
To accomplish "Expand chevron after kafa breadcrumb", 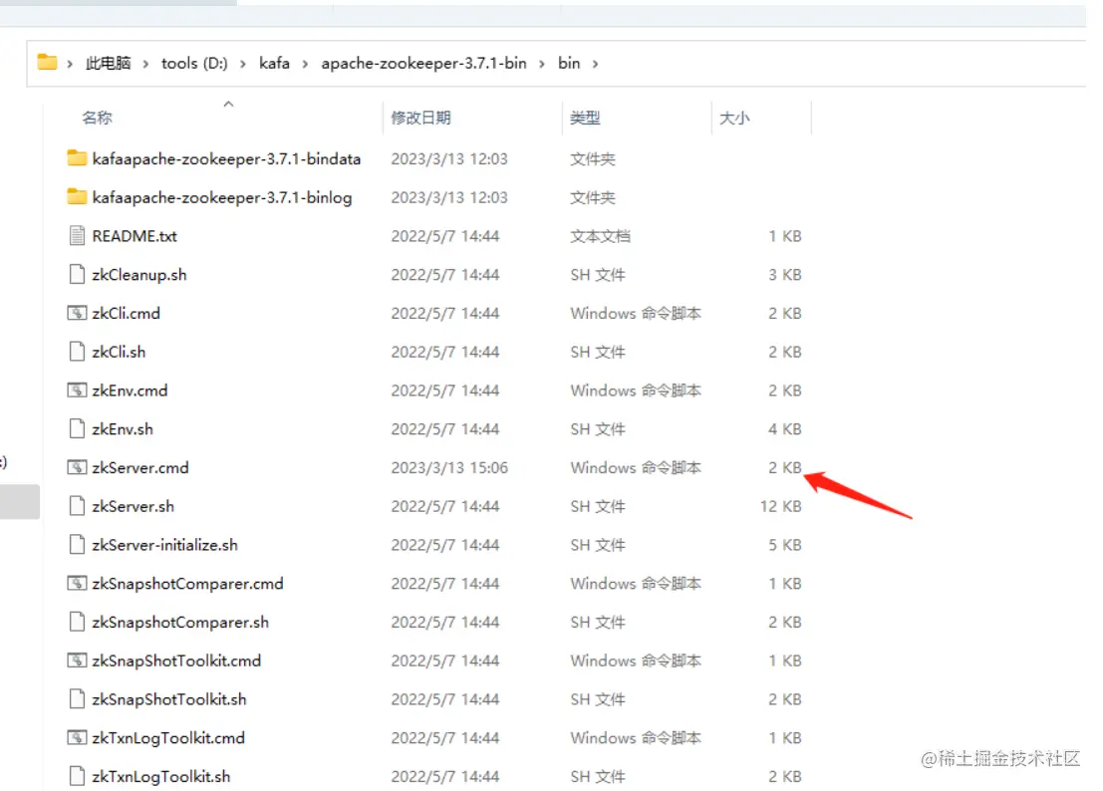I will coord(305,64).
